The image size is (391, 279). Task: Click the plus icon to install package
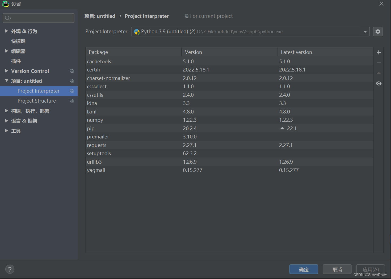[x=379, y=52]
